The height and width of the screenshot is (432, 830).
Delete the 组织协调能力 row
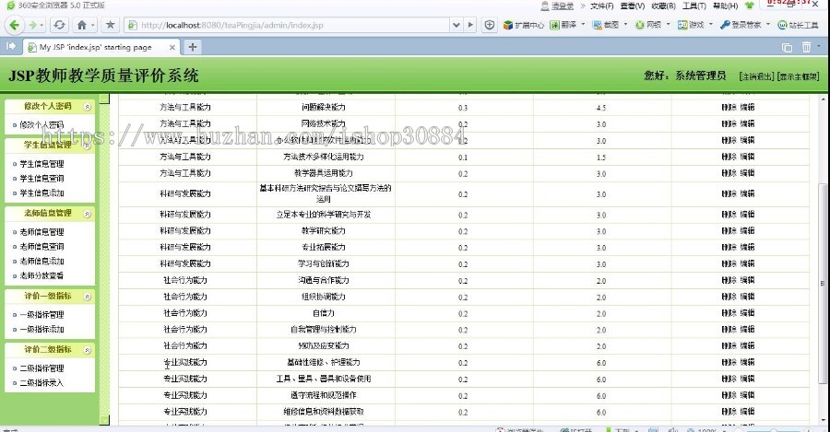coord(729,297)
